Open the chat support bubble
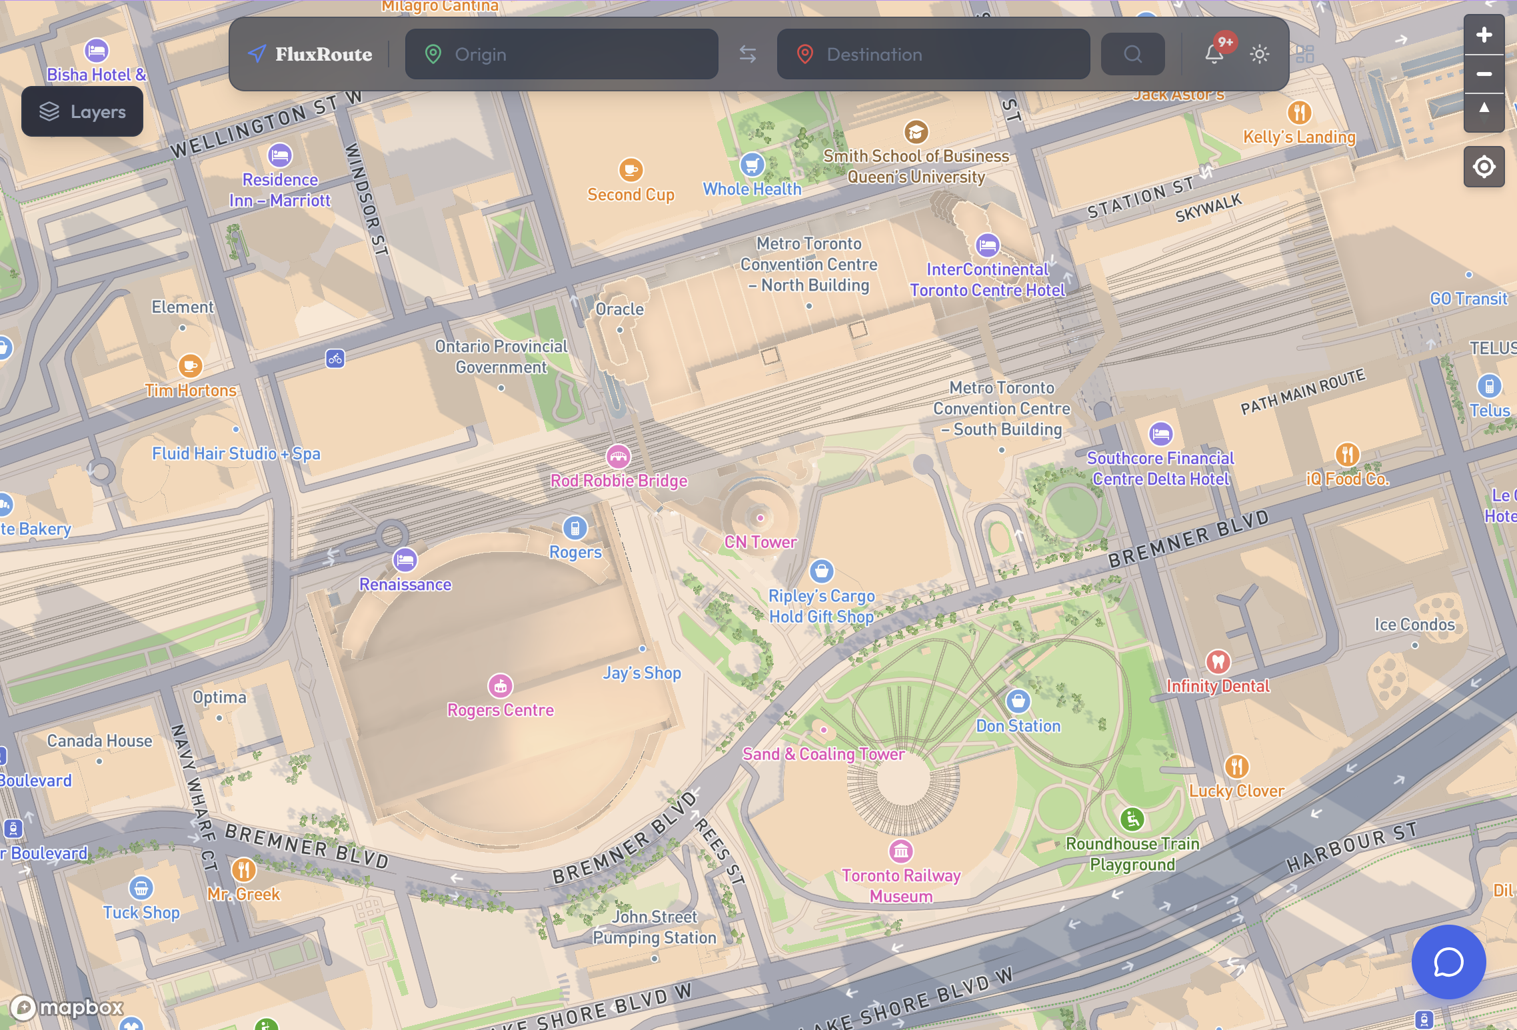The image size is (1517, 1030). coord(1448,961)
